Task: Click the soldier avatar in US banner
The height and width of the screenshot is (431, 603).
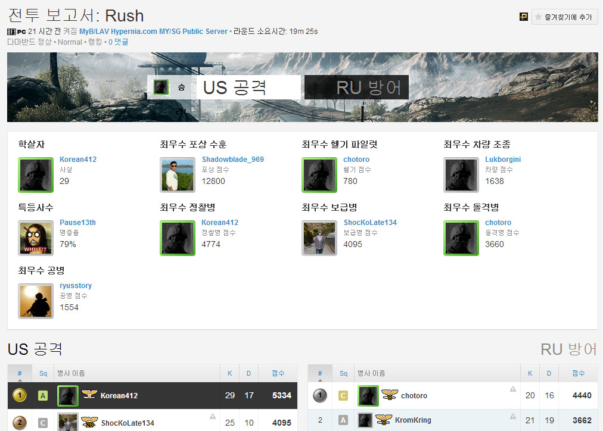Action: [161, 87]
